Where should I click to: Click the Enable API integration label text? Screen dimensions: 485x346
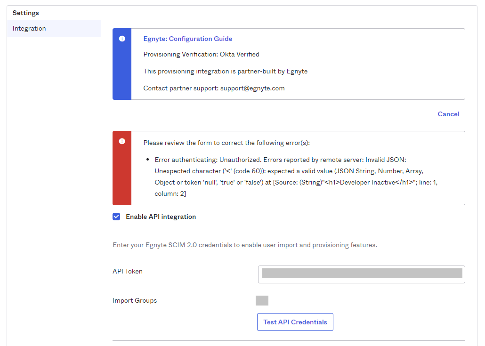click(161, 217)
